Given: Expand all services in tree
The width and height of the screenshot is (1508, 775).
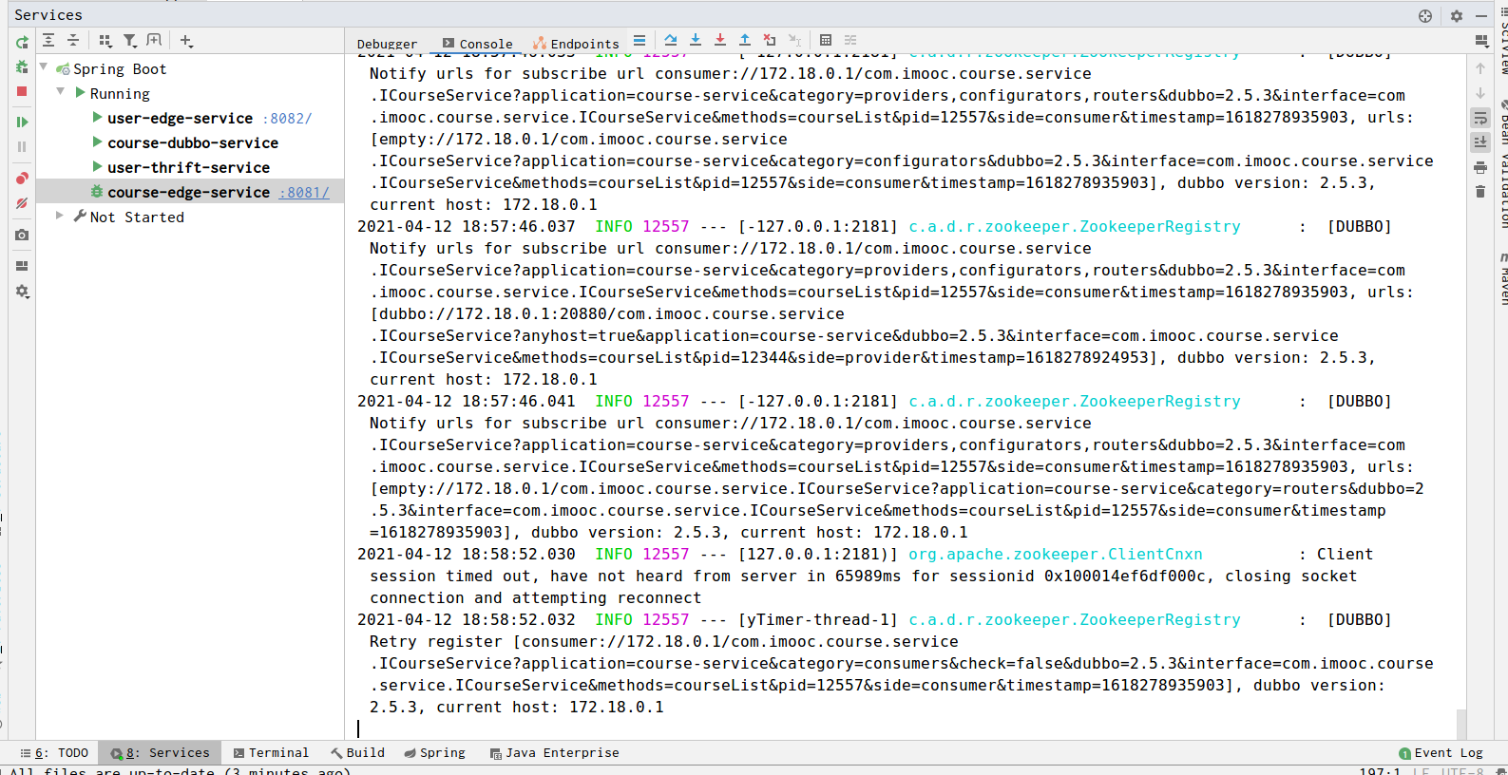Looking at the screenshot, I should click(x=48, y=41).
